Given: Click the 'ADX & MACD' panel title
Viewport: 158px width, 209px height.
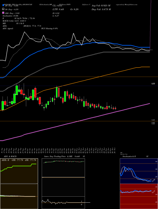Looking at the screenshot, I should (10, 156).
